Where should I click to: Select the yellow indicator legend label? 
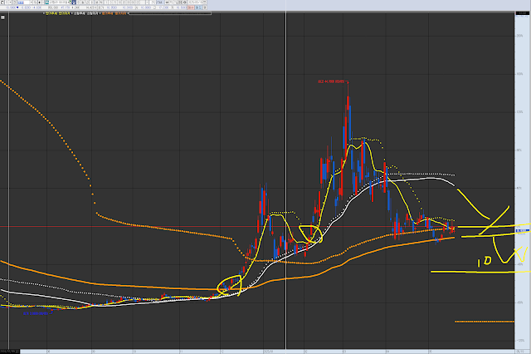click(57, 13)
